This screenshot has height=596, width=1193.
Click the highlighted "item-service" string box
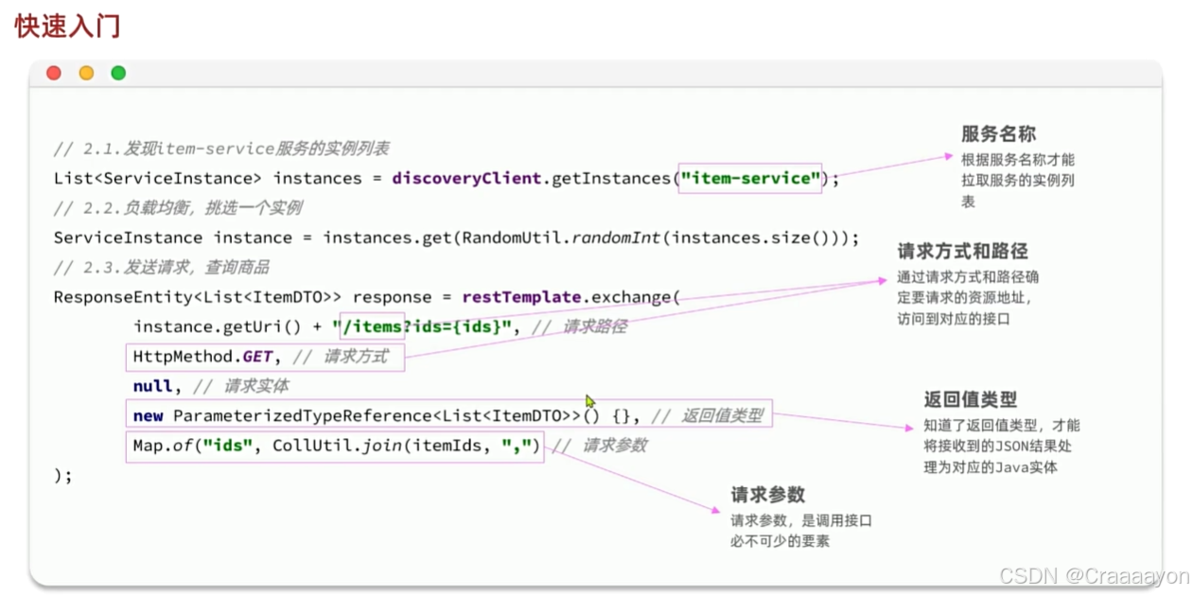click(x=749, y=178)
